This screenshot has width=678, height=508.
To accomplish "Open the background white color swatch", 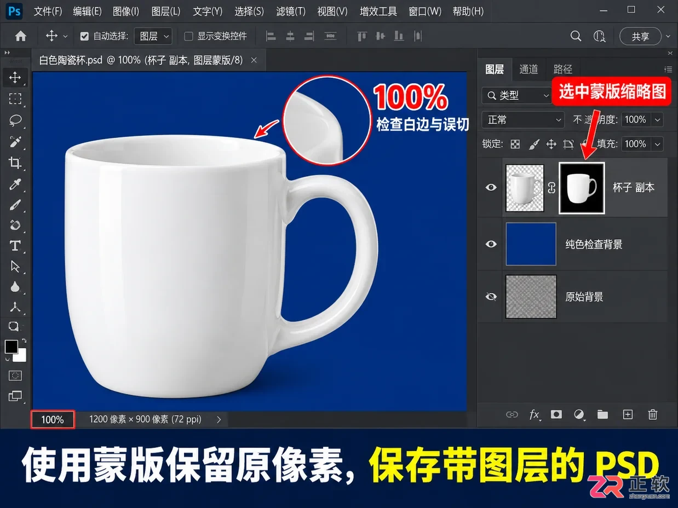I will pyautogui.click(x=21, y=356).
